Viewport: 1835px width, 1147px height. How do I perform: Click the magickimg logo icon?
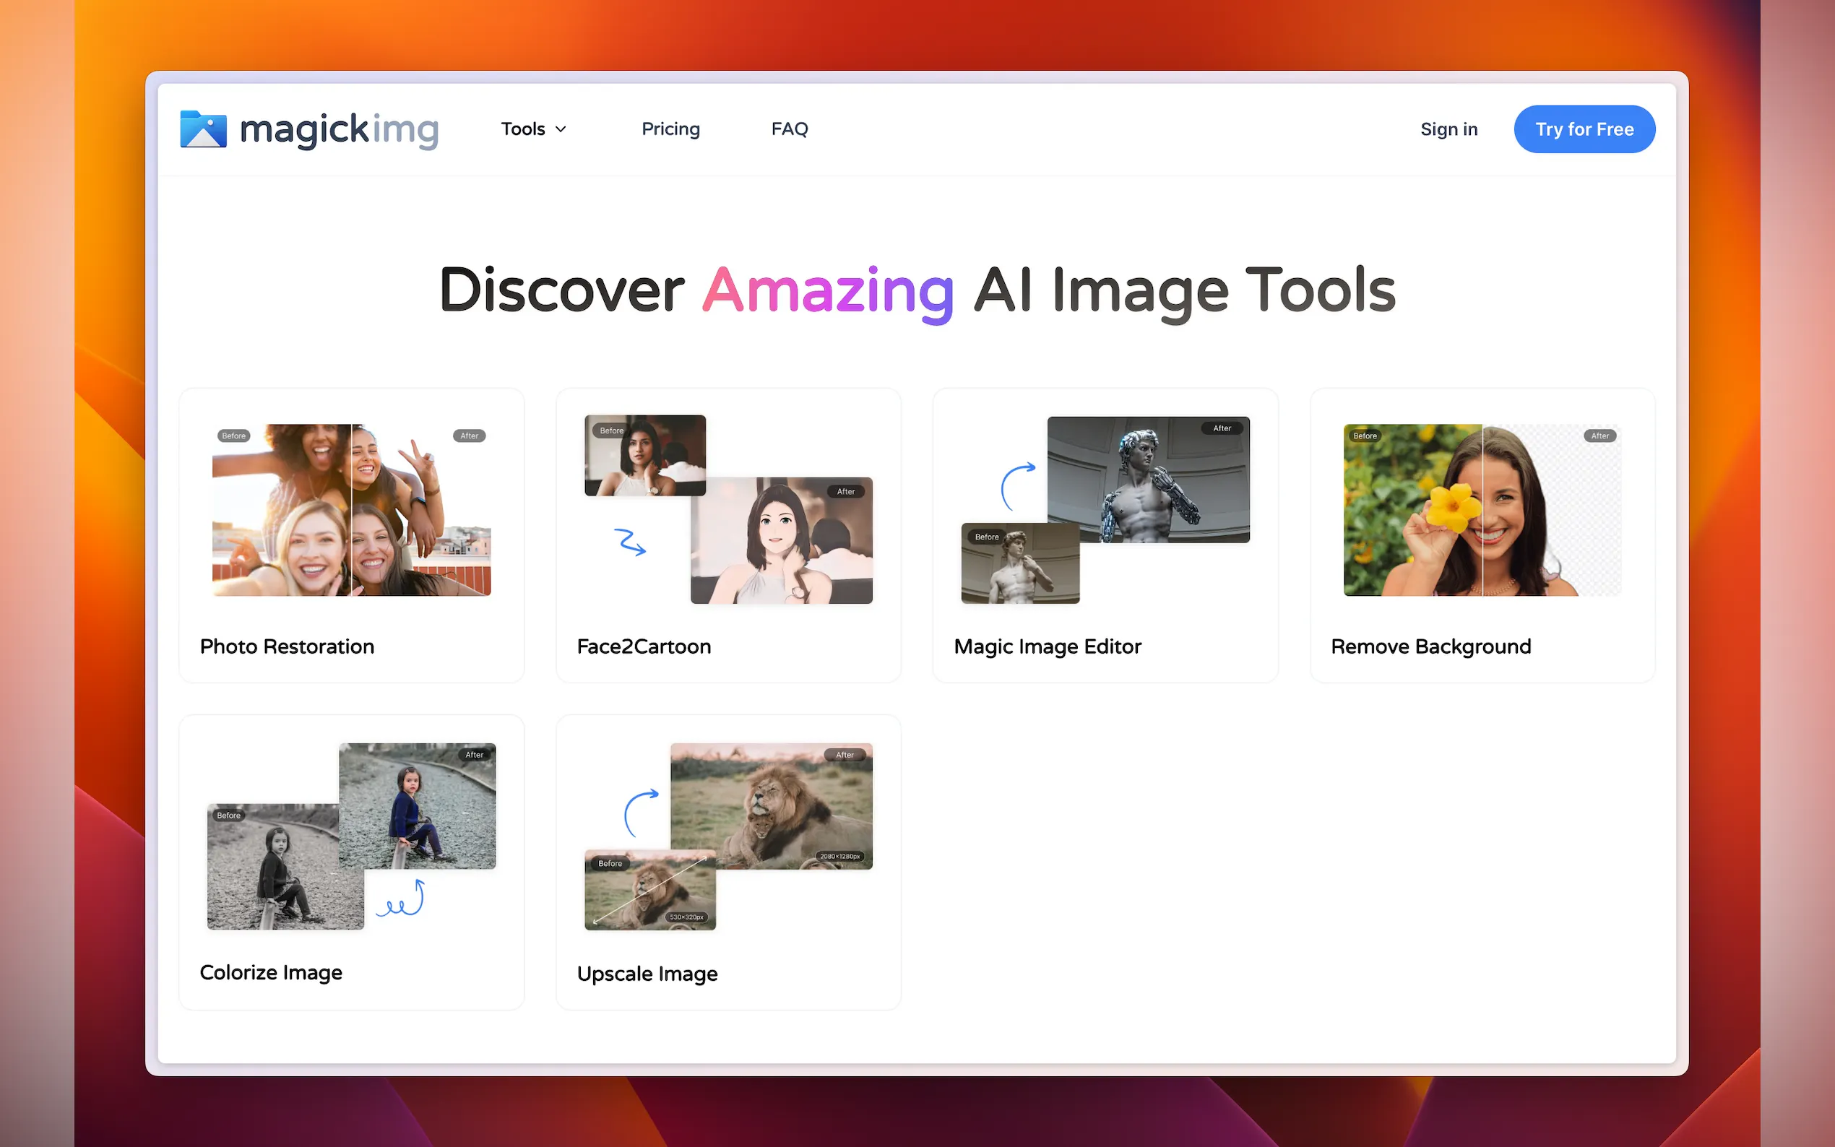point(202,129)
